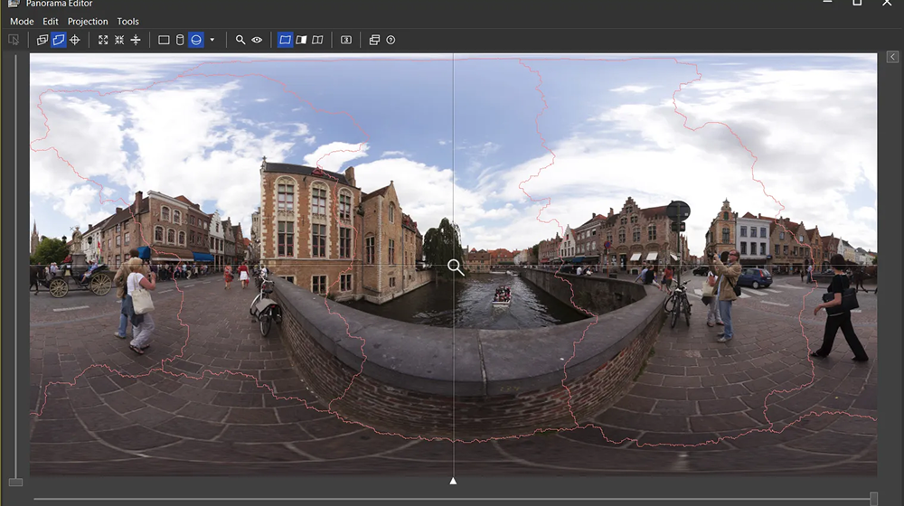Click the Edit menu
The height and width of the screenshot is (506, 904).
pyautogui.click(x=51, y=21)
